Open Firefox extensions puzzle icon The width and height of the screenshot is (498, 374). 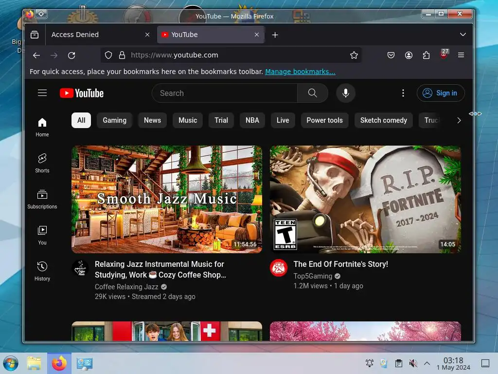click(x=426, y=56)
